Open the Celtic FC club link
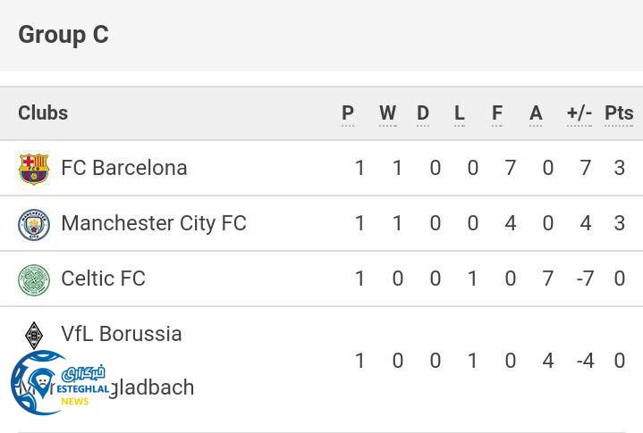Image resolution: width=643 pixels, height=433 pixels. tap(103, 279)
